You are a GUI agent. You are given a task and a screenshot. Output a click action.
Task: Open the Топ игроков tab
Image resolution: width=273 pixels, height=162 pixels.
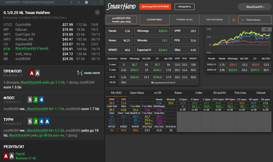click(x=214, y=20)
